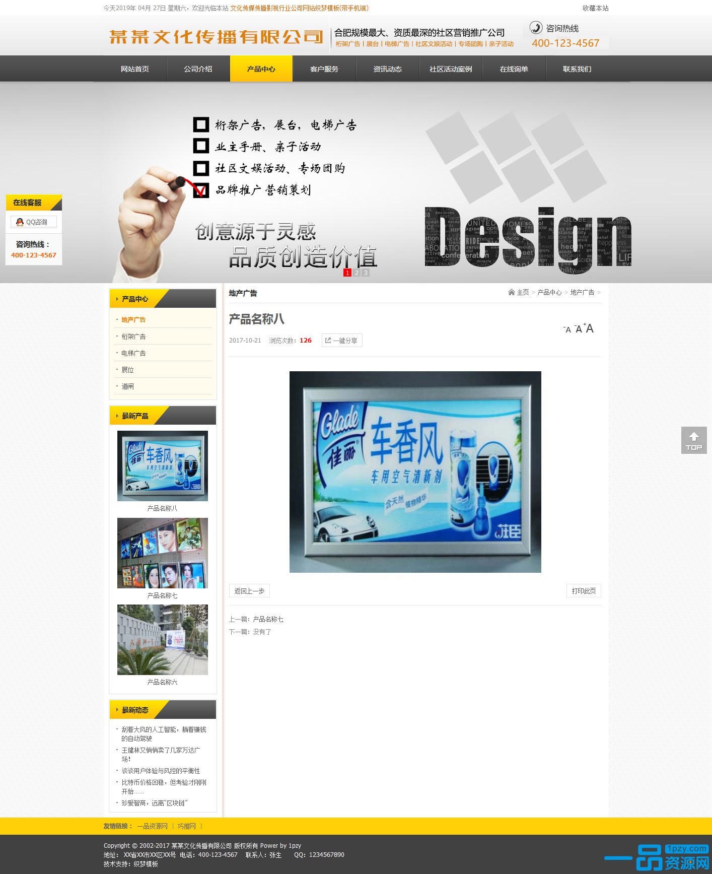Open 地产广告 in the sidebar menu

[x=133, y=320]
